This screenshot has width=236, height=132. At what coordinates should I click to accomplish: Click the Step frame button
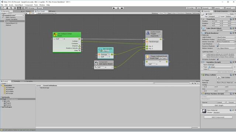(122, 8)
